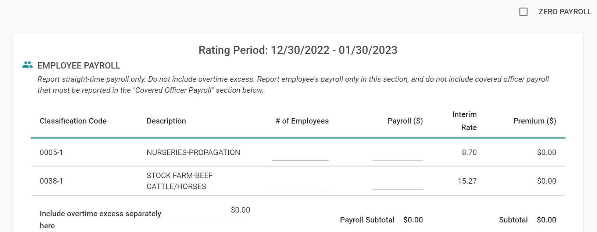Click the NURSERIES-PROPAGATION description
This screenshot has height=232, width=597.
193,152
